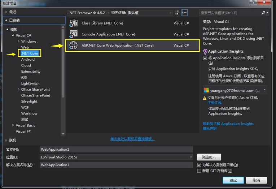Click the 确定 button
This screenshot has width=276, height=189.
(x=233, y=180)
